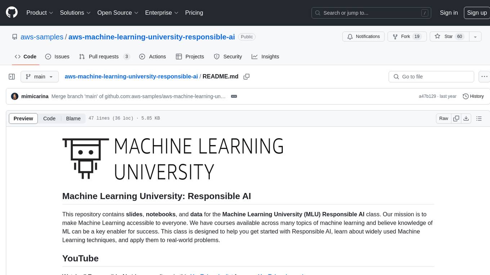490x275 pixels.
Task: Expand the commit message details ellipsis
Action: tap(234, 96)
